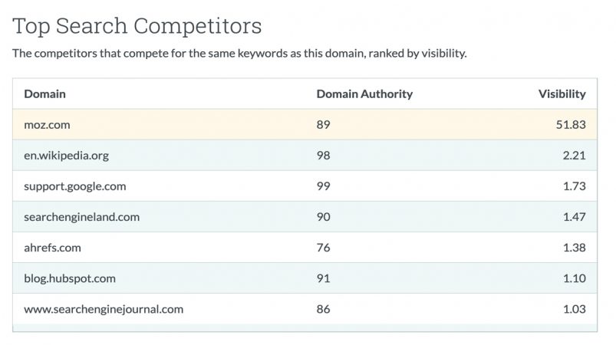The width and height of the screenshot is (616, 345).
Task: Select the domain authority 76 cell
Action: point(323,248)
